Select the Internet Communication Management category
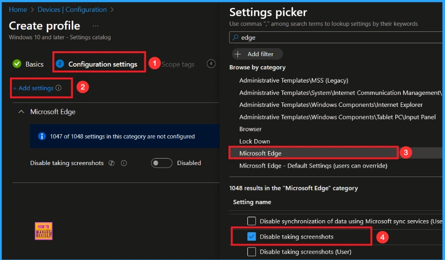The height and width of the screenshot is (260, 445). pos(340,93)
